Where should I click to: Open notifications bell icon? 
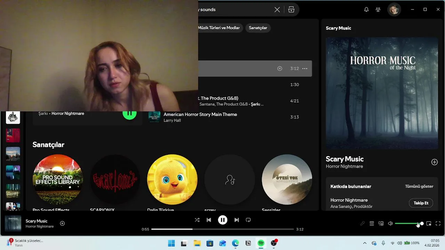click(366, 10)
